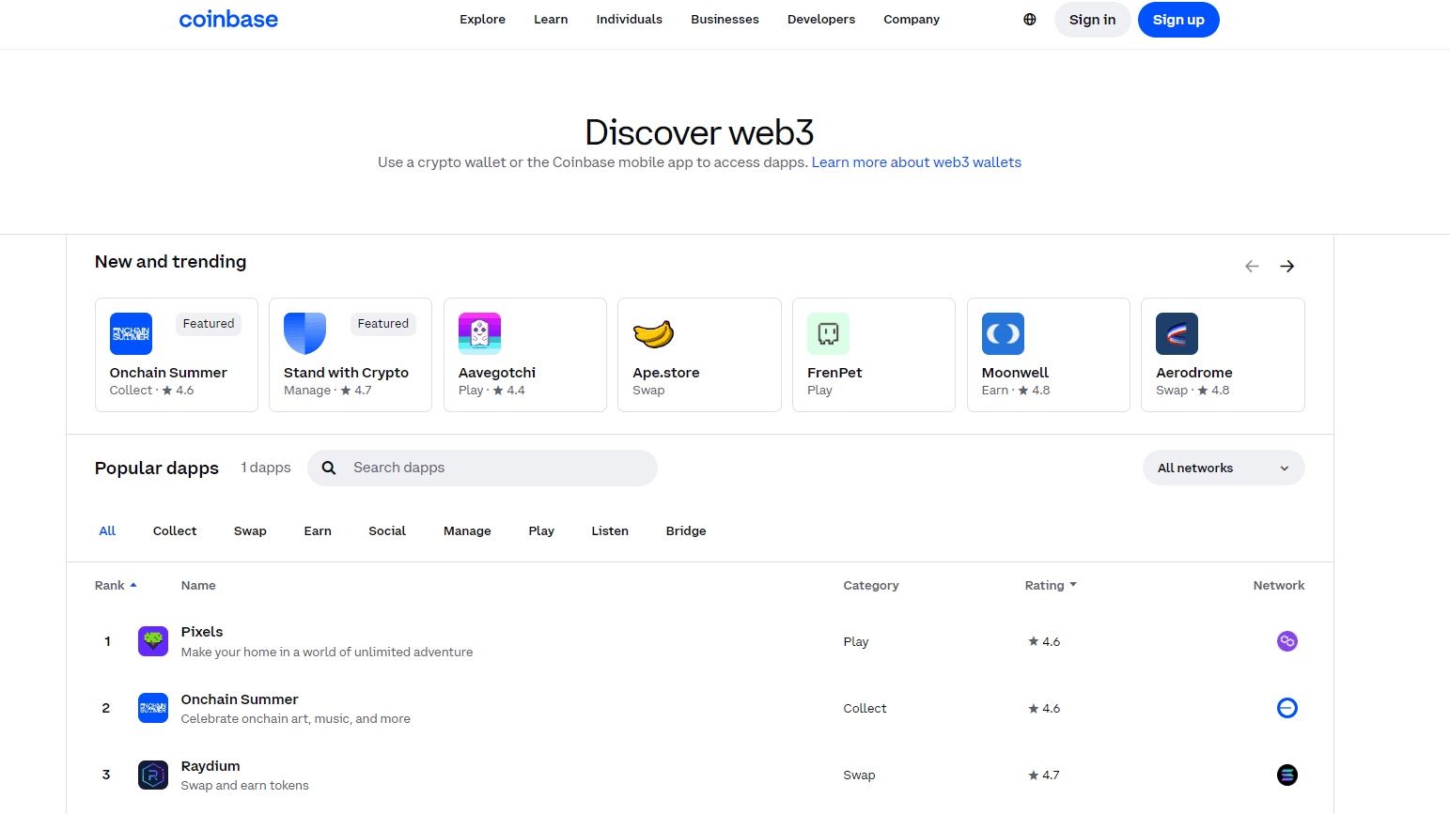Open the Ape.store banana icon

coord(653,334)
